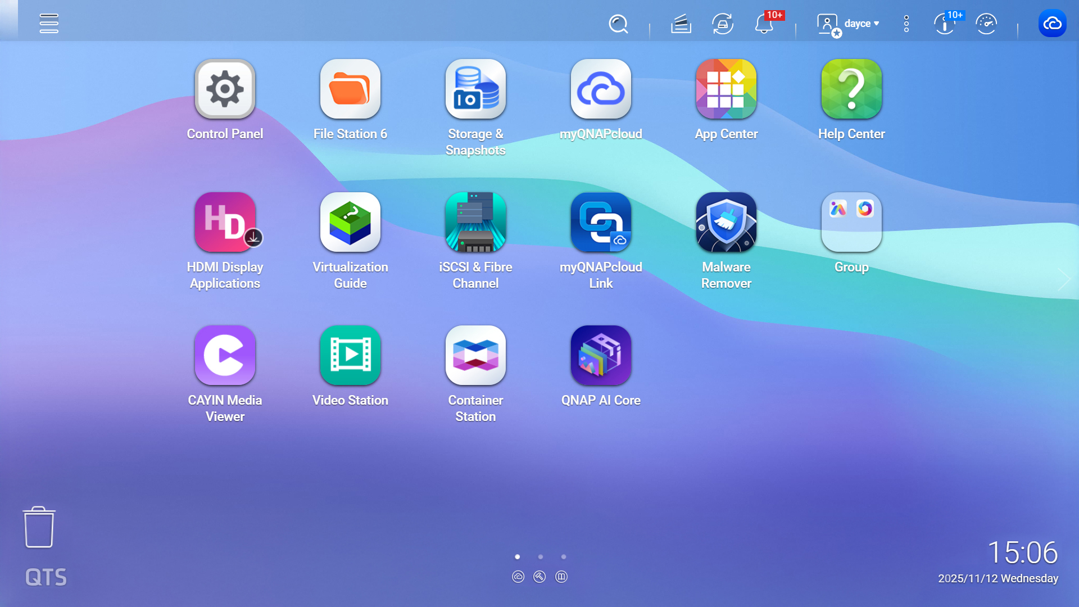
Task: Open Virtualization Guide
Action: [350, 222]
